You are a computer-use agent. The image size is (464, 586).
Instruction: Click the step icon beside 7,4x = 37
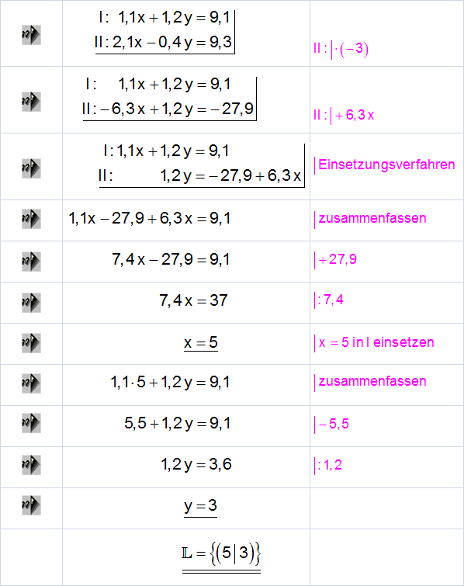click(x=31, y=303)
